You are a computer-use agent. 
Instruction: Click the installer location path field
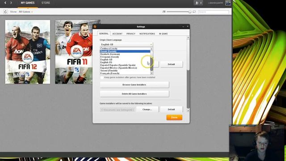click(117, 110)
